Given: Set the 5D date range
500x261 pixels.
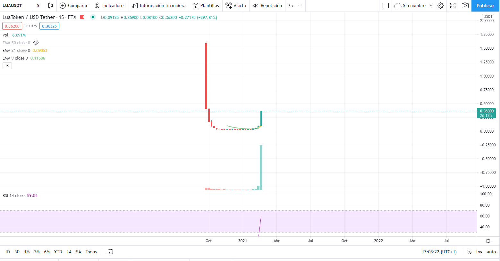Looking at the screenshot, I should pyautogui.click(x=17, y=252).
